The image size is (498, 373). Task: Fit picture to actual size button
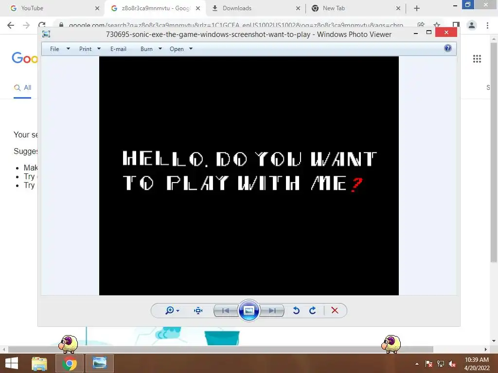tap(198, 310)
